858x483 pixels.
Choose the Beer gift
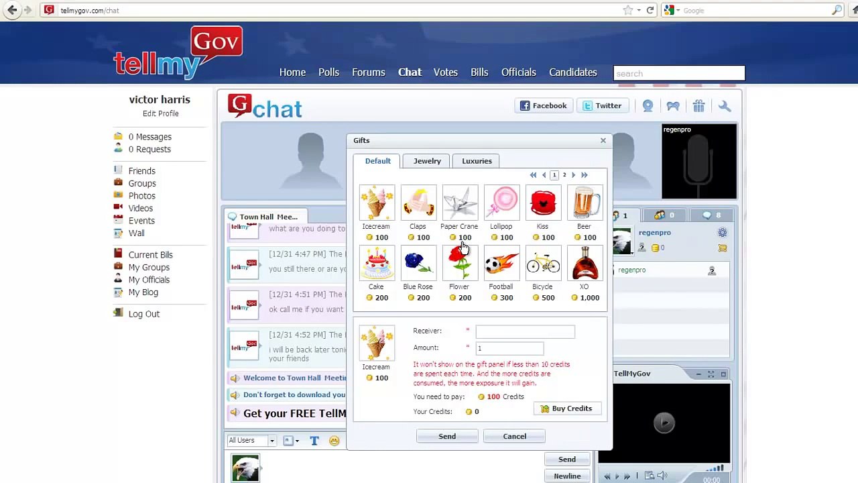[x=584, y=203]
